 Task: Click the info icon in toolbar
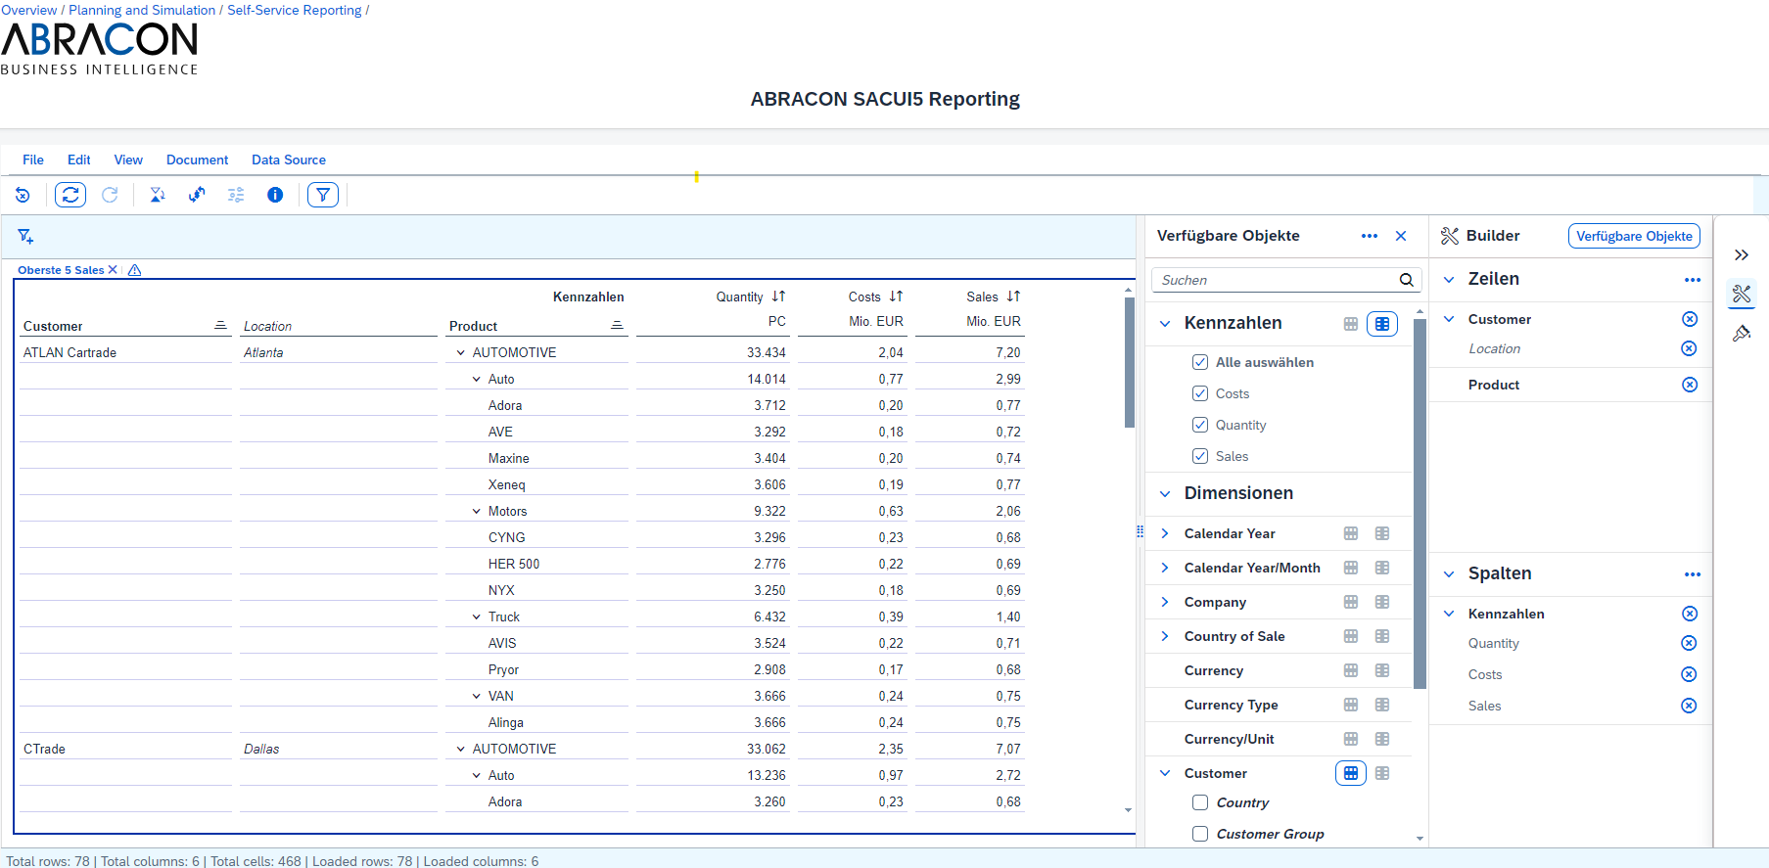tap(275, 195)
